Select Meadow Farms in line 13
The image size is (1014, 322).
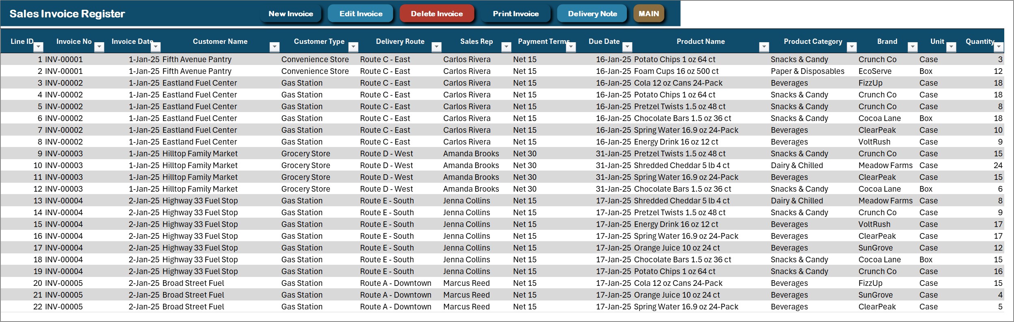pyautogui.click(x=885, y=201)
